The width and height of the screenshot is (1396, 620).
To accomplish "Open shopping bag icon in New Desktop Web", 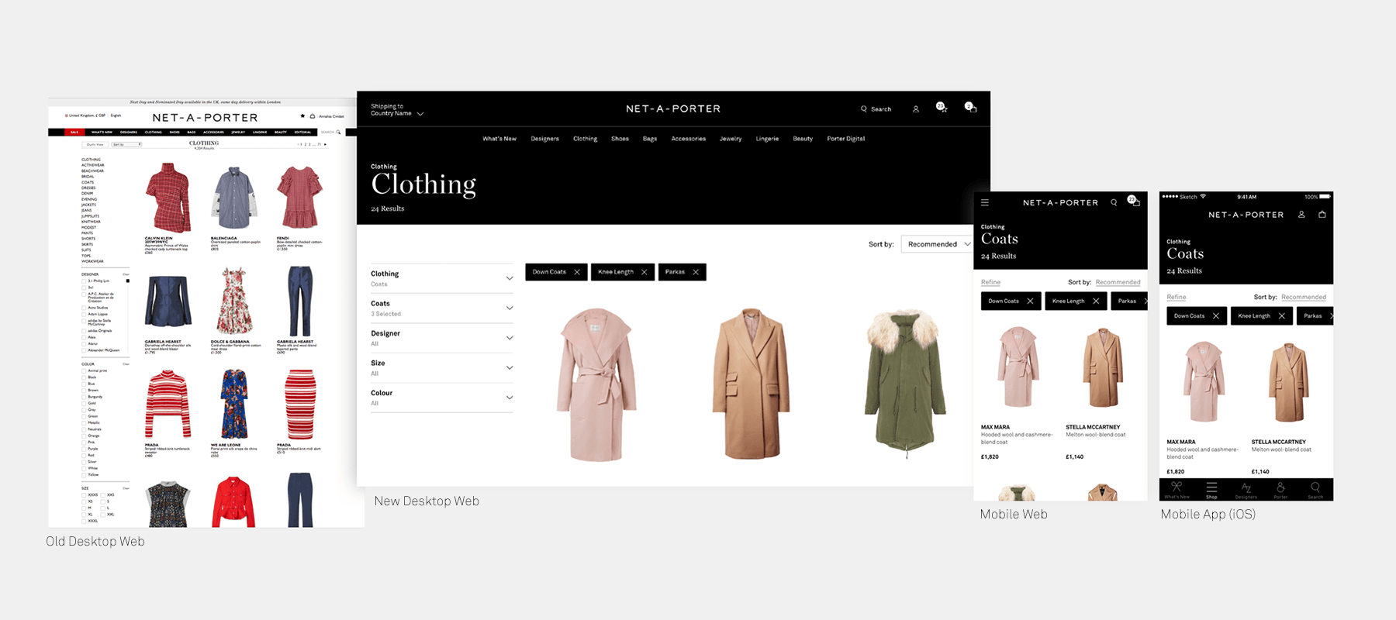I will click(971, 108).
